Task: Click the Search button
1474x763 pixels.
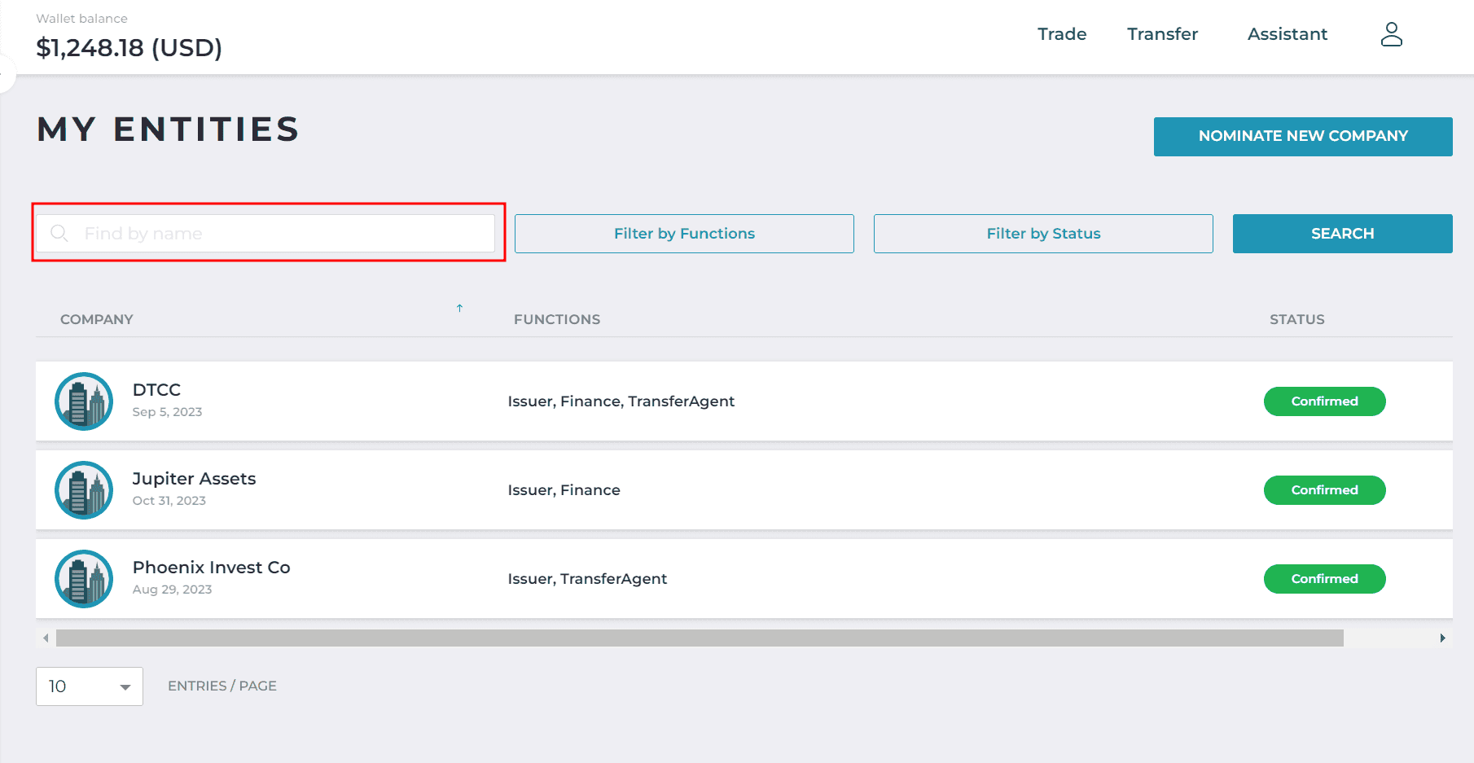Action: [1342, 234]
